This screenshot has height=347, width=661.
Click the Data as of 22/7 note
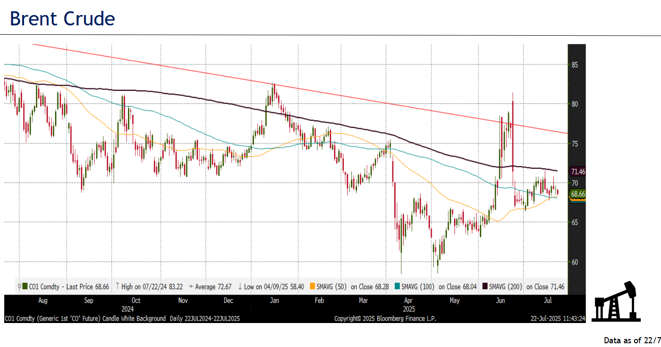pos(632,340)
